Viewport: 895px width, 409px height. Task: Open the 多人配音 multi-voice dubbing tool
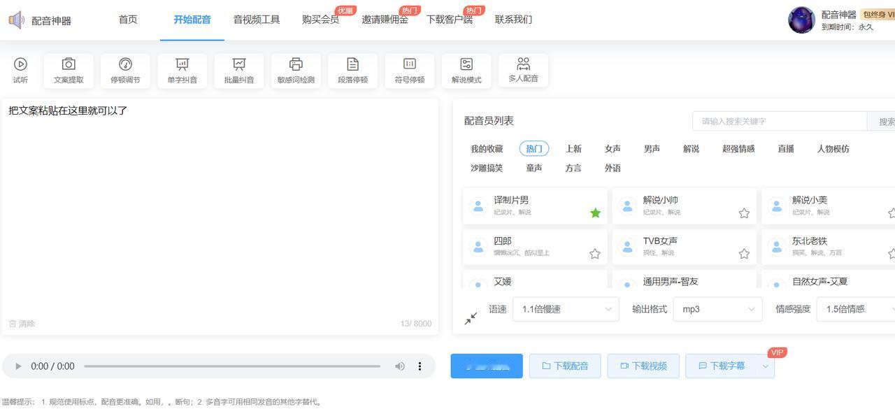coord(523,71)
